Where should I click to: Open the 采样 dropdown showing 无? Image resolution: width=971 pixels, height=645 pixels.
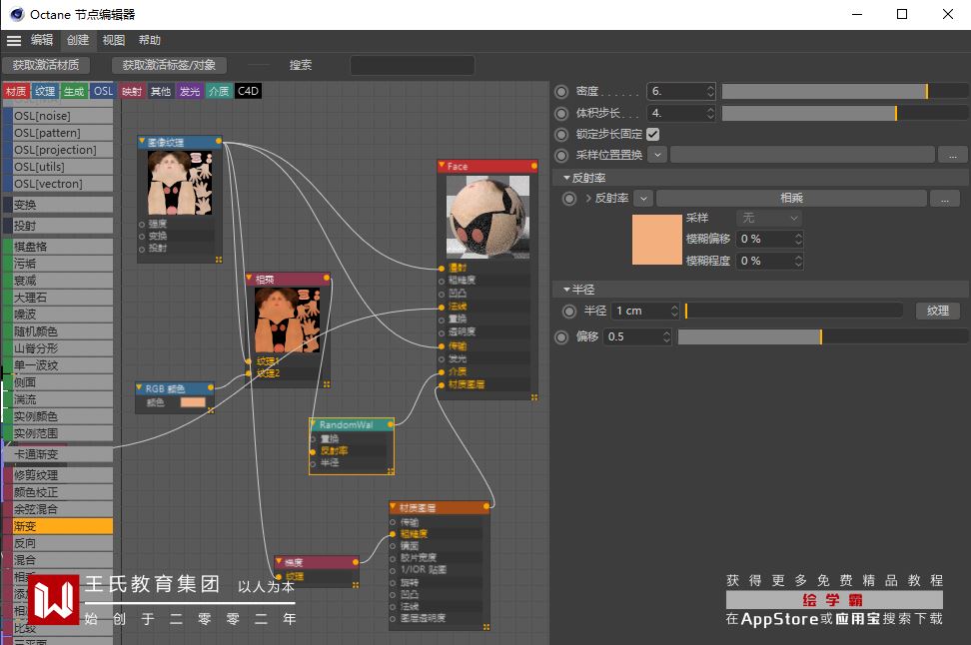769,218
